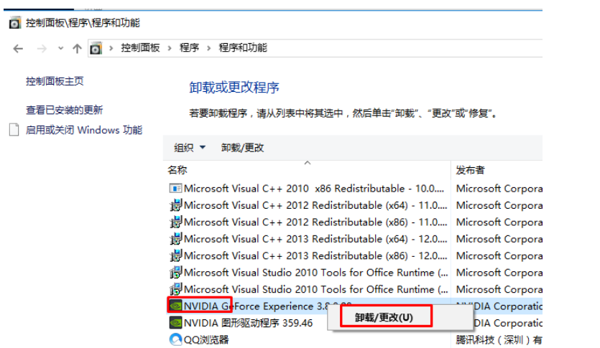600x348 pixels.
Task: Select NVIDIA 图形驱动程序 359.46 entry
Action: pyautogui.click(x=248, y=323)
